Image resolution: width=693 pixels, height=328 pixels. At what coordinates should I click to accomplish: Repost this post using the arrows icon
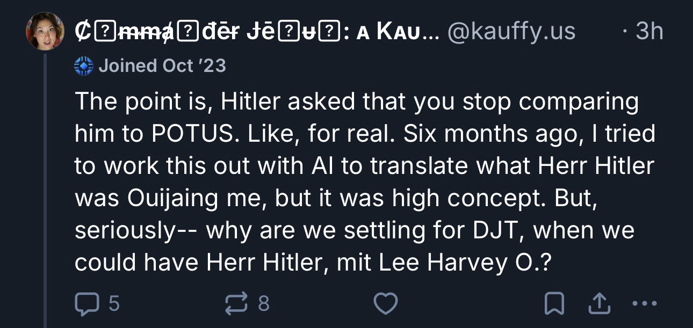[x=237, y=304]
